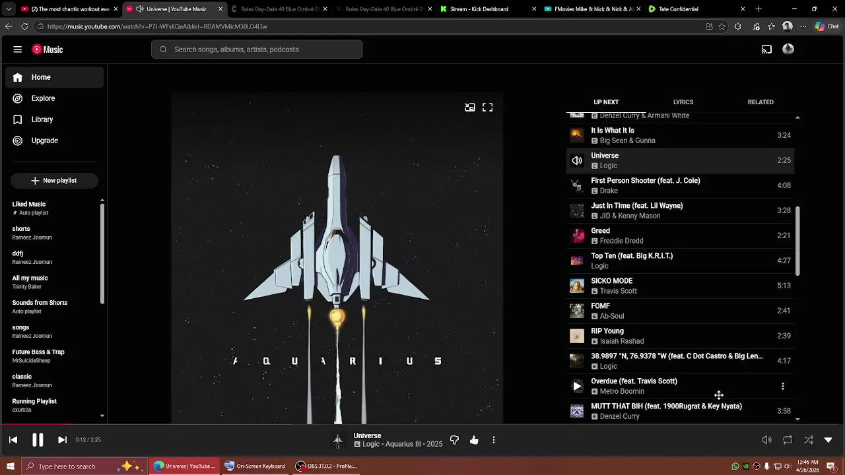Skip to previous track
The image size is (845, 475).
pyautogui.click(x=13, y=439)
